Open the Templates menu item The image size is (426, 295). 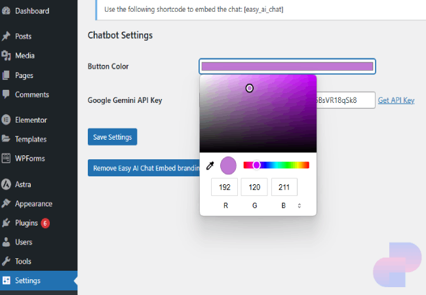coord(31,140)
